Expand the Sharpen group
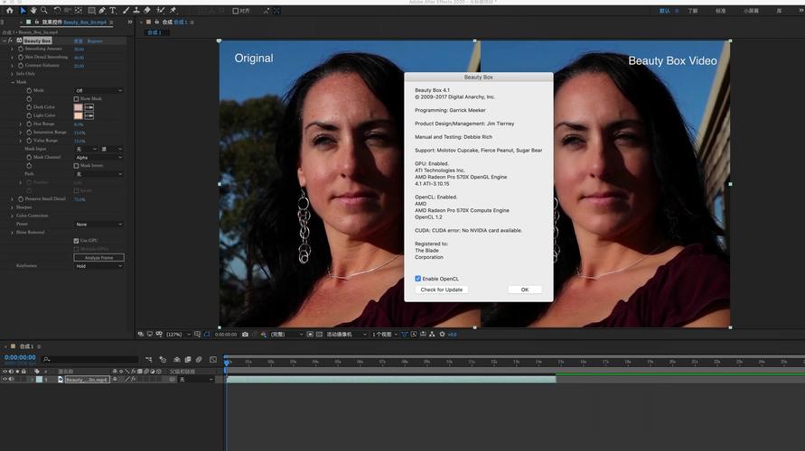Image resolution: width=805 pixels, height=451 pixels. point(13,207)
